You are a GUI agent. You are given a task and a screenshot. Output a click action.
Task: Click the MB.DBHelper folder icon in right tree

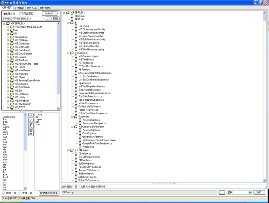72,150
